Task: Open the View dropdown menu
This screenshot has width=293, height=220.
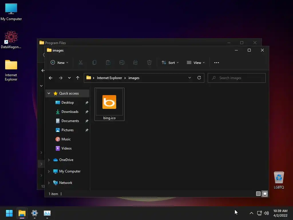Action: point(196,63)
